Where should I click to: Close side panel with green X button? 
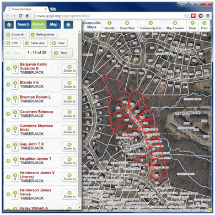pyautogui.click(x=68, y=25)
